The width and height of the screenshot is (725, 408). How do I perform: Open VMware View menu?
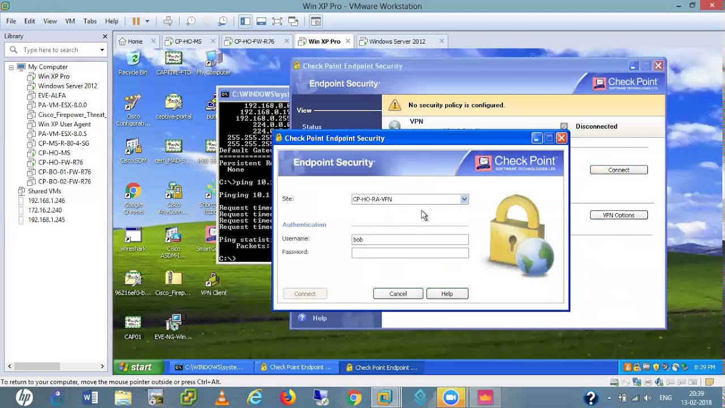(x=50, y=22)
